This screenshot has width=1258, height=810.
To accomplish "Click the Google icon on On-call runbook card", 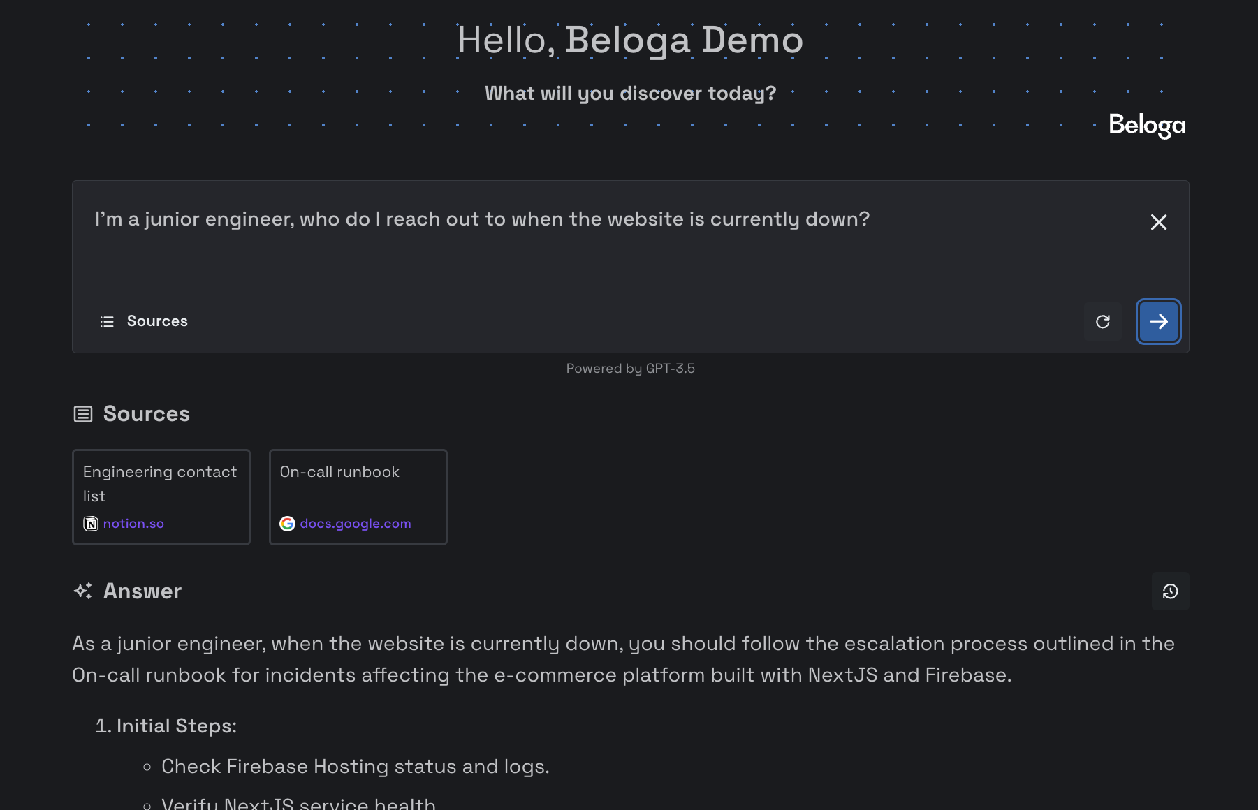I will pos(287,523).
